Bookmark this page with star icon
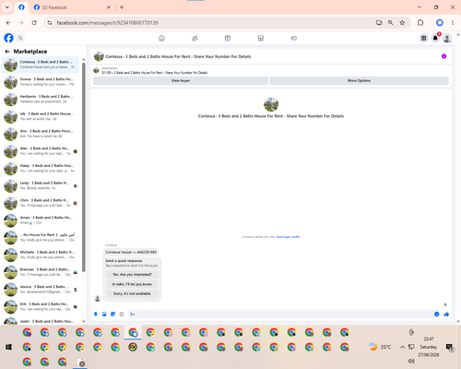The image size is (461, 369). [402, 23]
